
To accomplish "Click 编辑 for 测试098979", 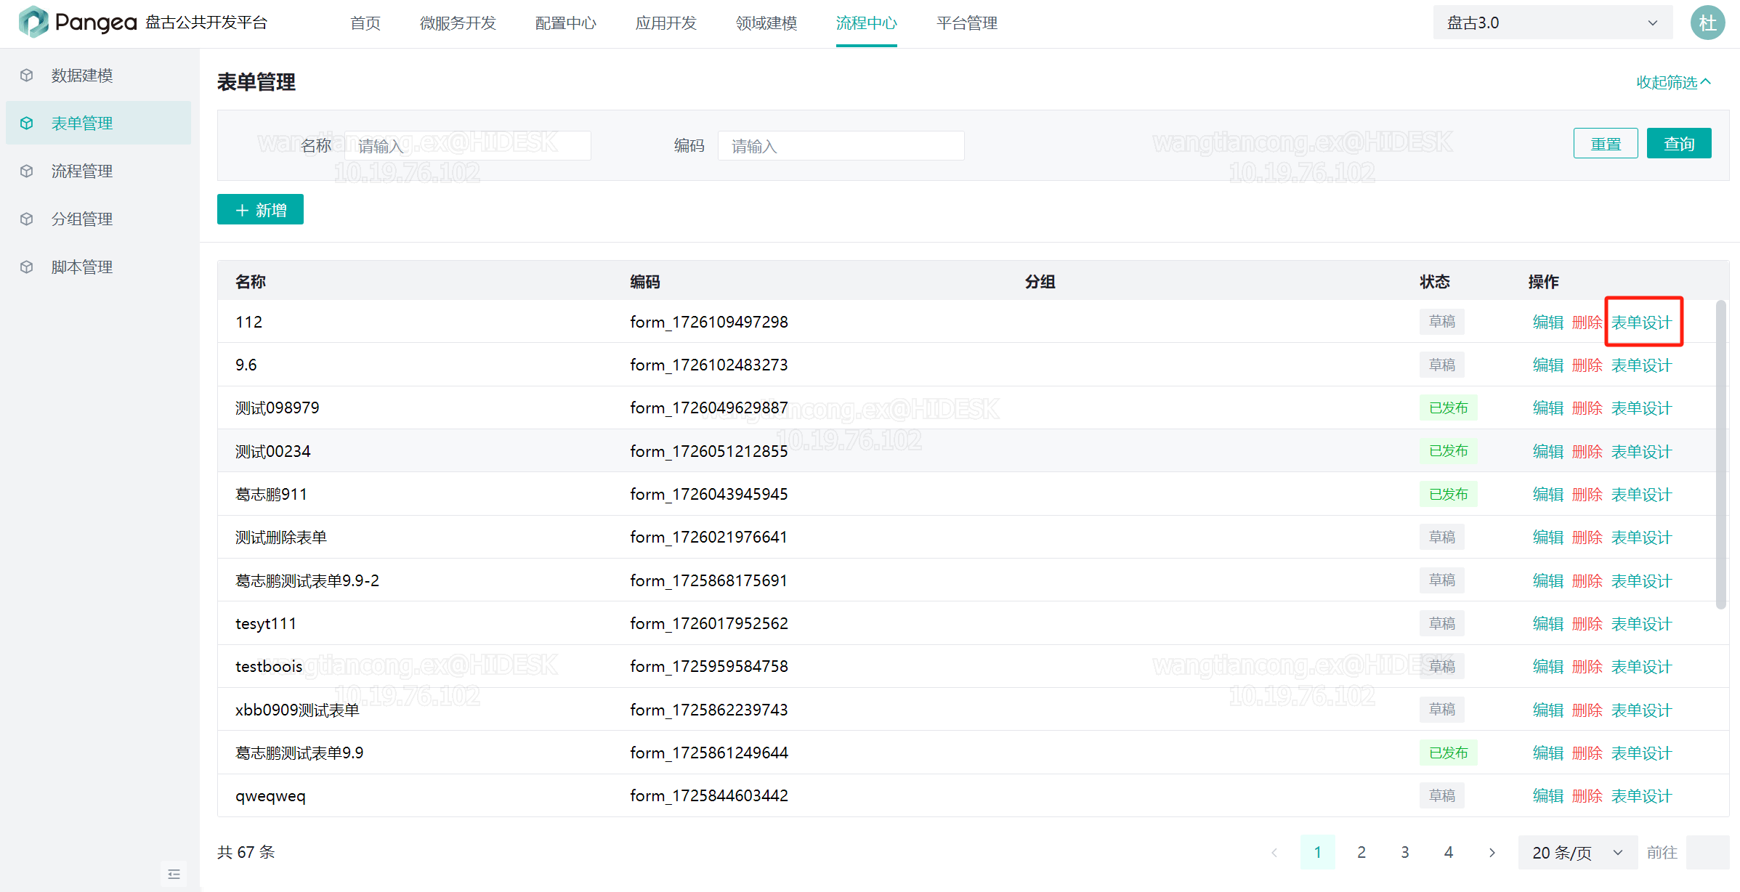I will tap(1548, 408).
